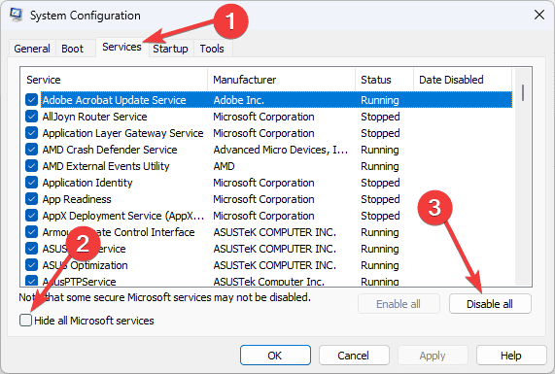Click Stopped status of AllJoyn Router Service
This screenshot has height=374, width=555.
(380, 117)
